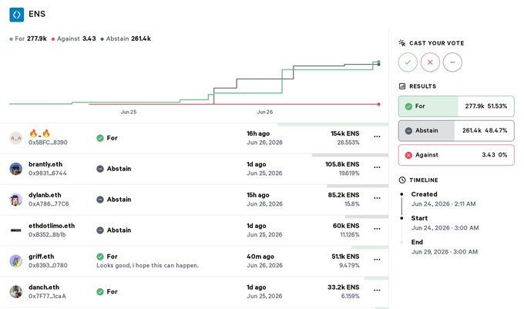Click the 60k ENS vote weight
Image resolution: width=524 pixels, height=309 pixels.
click(x=346, y=226)
